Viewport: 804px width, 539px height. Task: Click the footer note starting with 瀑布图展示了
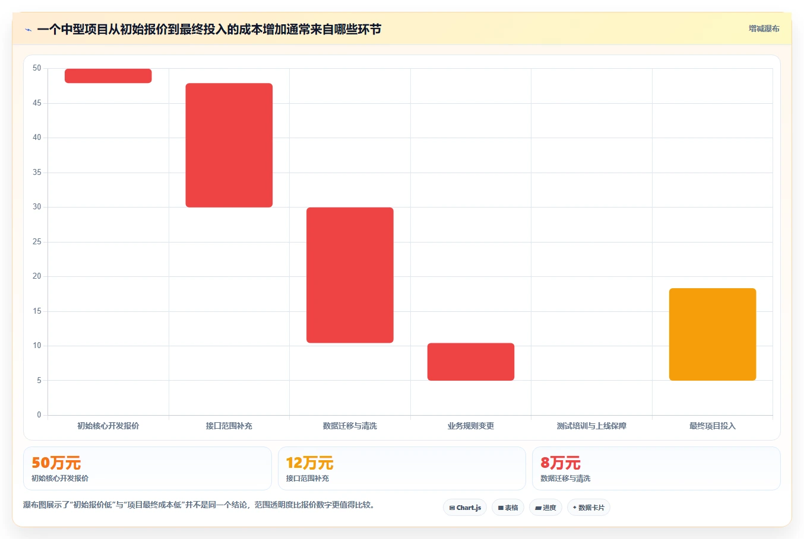click(x=199, y=505)
